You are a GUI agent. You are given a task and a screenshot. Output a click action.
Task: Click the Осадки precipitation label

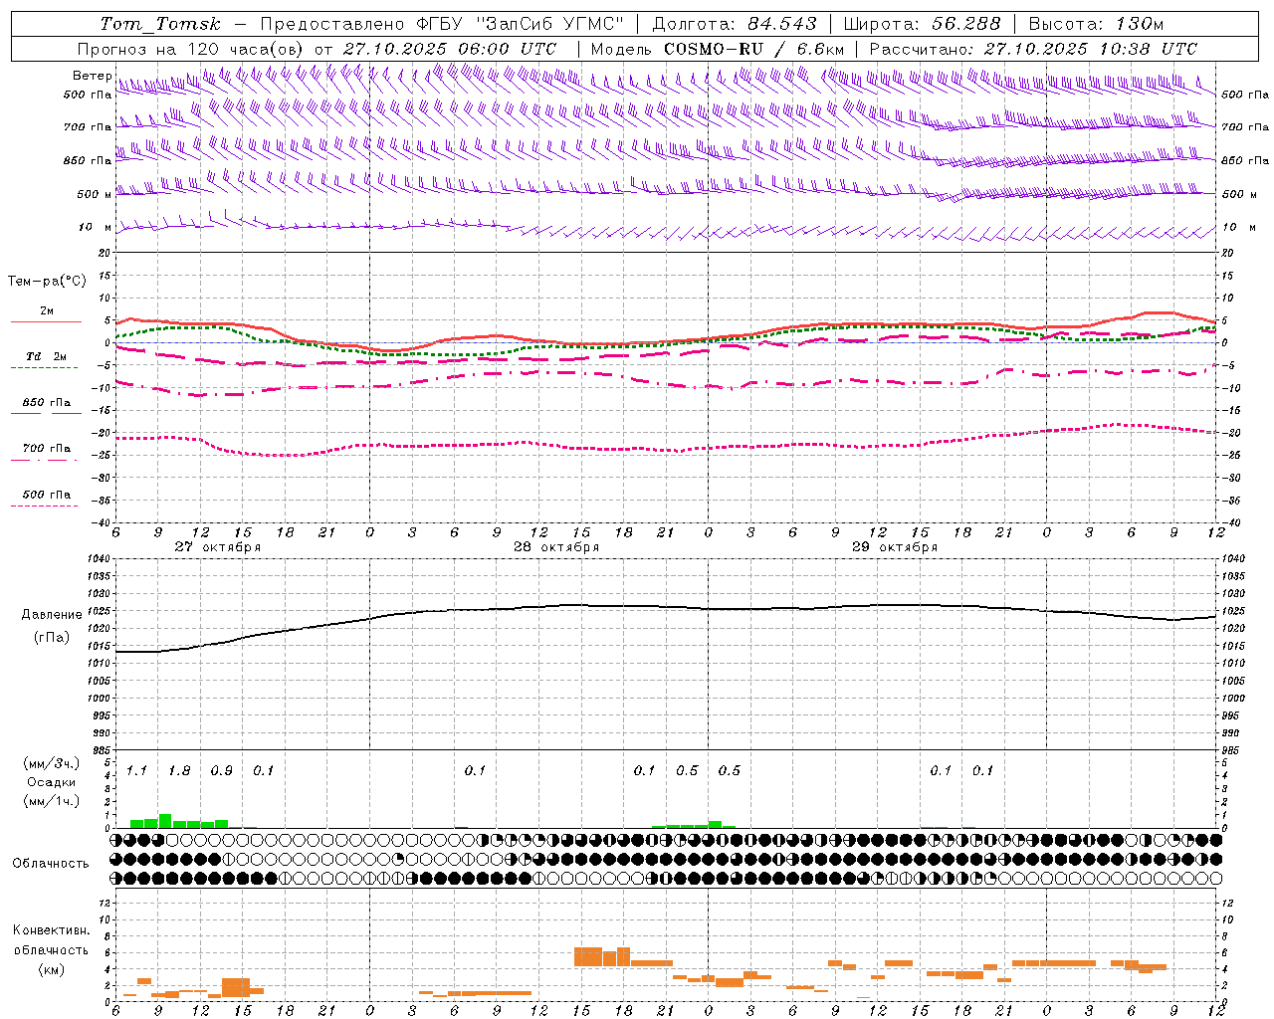(52, 782)
